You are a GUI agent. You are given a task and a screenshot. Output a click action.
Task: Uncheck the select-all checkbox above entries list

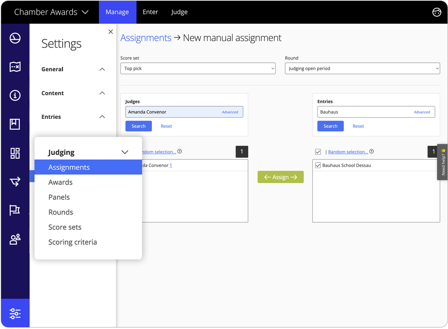tap(318, 151)
